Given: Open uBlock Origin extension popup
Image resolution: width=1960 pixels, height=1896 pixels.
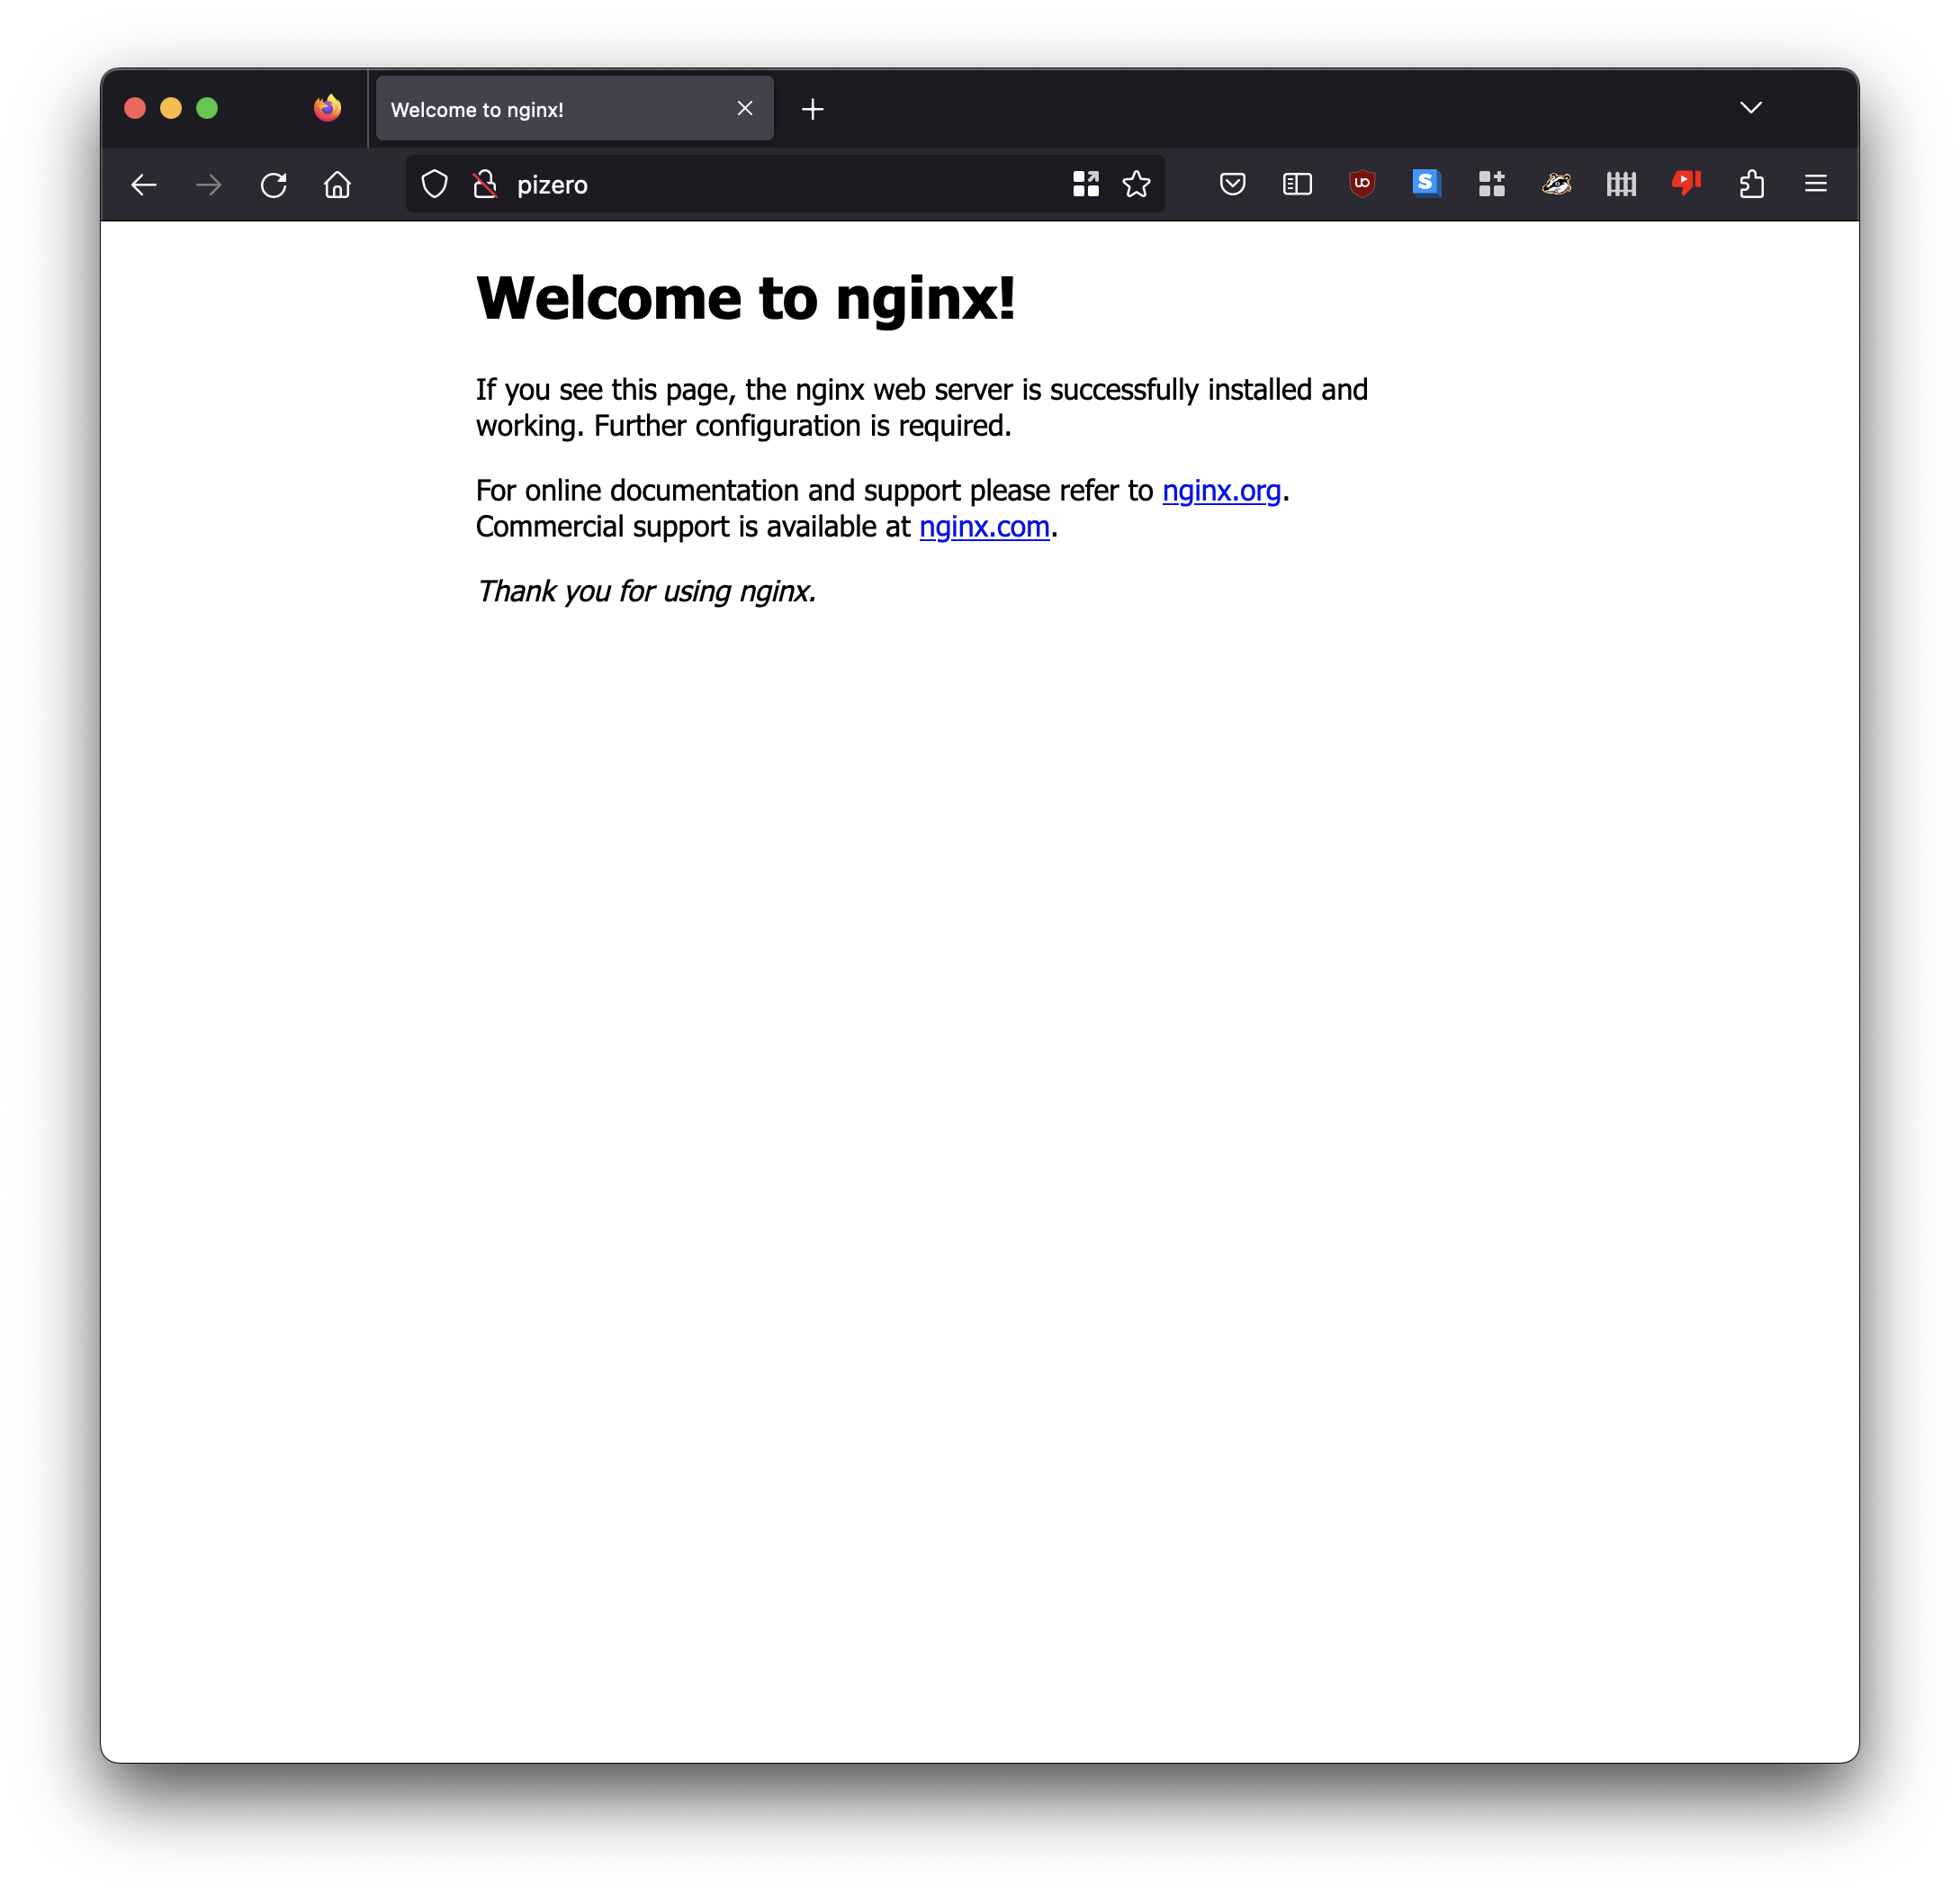Looking at the screenshot, I should (x=1362, y=184).
